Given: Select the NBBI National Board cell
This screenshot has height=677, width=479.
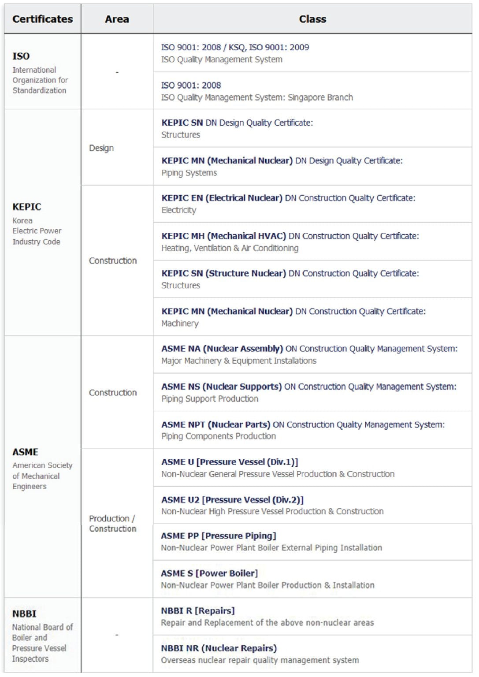Looking at the screenshot, I should tap(42, 636).
